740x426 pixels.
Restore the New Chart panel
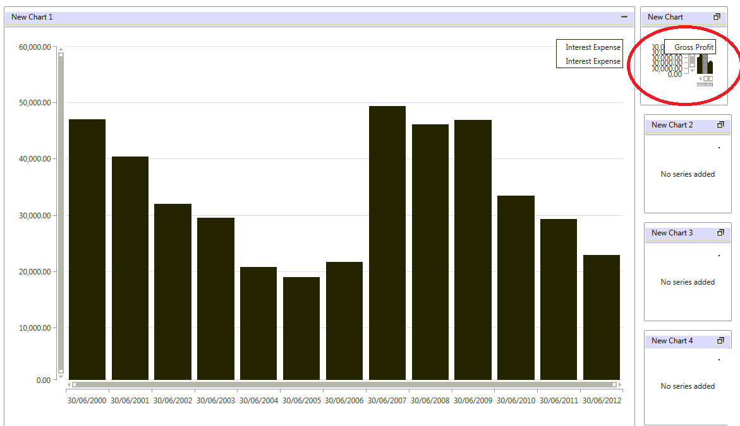point(717,17)
